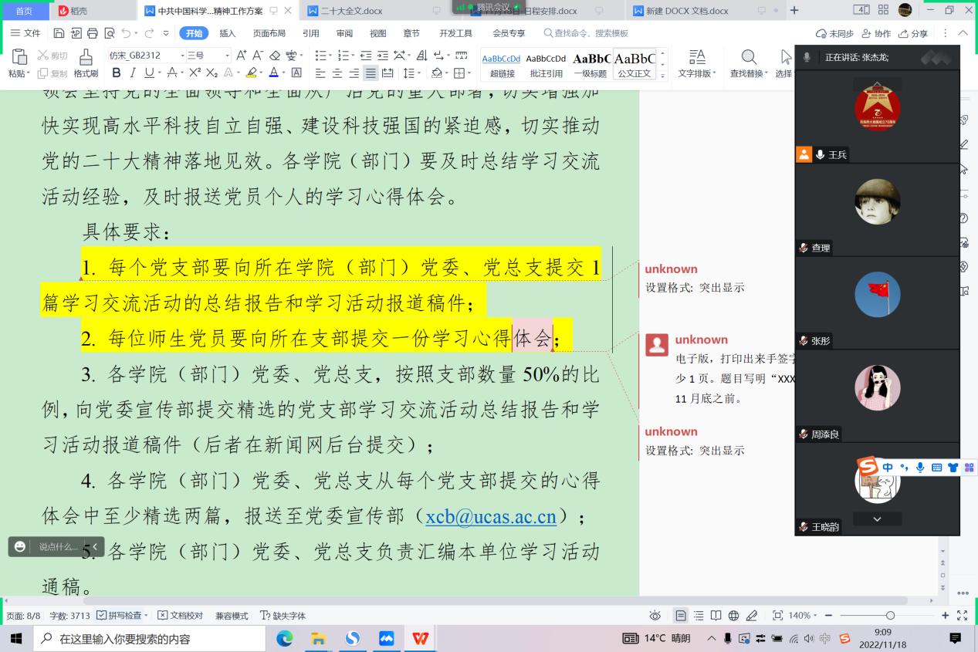The width and height of the screenshot is (978, 652).
Task: Justify text alignment
Action: [371, 73]
